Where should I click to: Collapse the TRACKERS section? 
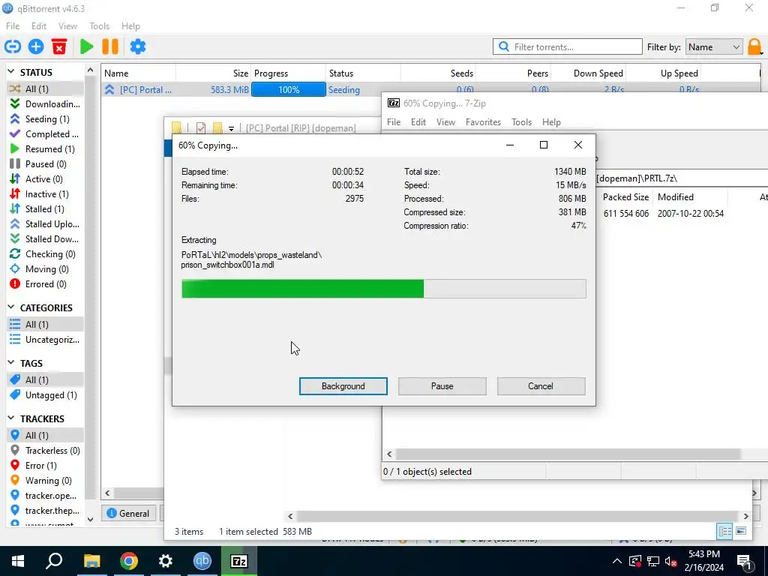pyautogui.click(x=11, y=418)
